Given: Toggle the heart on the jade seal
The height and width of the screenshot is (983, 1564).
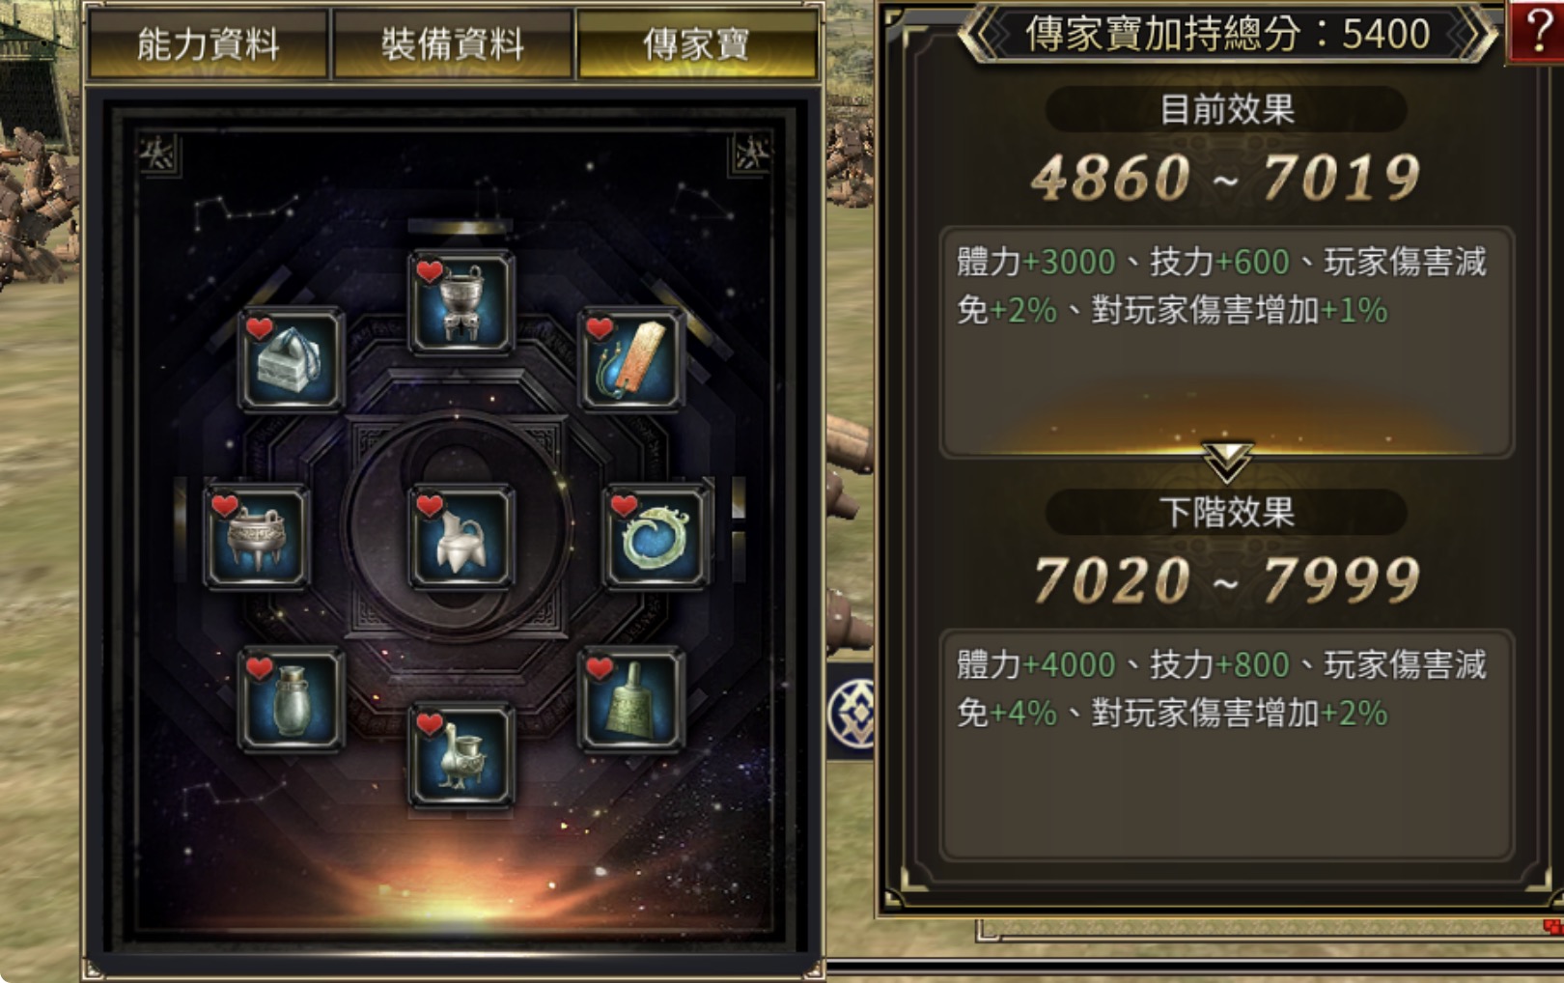Looking at the screenshot, I should [259, 328].
